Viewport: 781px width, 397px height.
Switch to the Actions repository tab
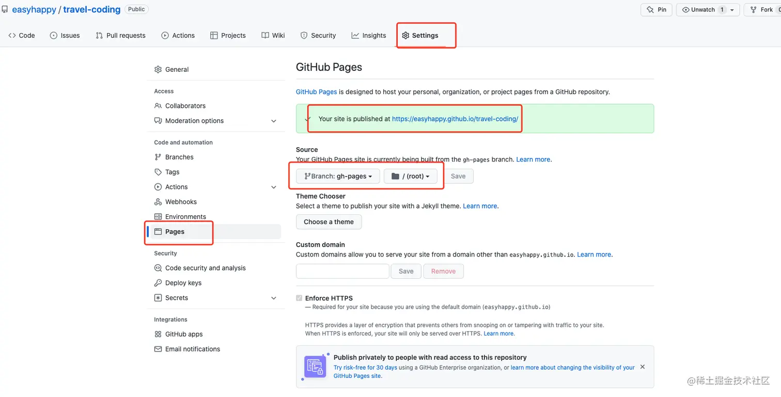178,36
